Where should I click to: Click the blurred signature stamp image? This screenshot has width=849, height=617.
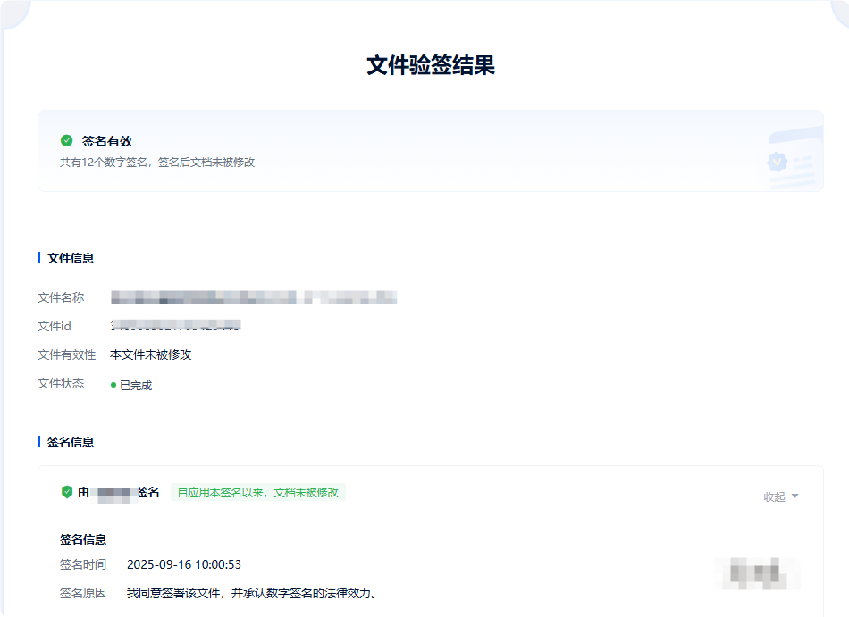point(756,573)
